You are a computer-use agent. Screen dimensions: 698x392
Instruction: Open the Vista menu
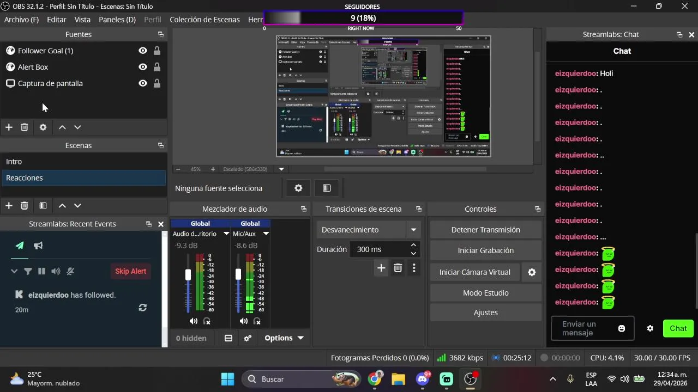[x=82, y=19]
